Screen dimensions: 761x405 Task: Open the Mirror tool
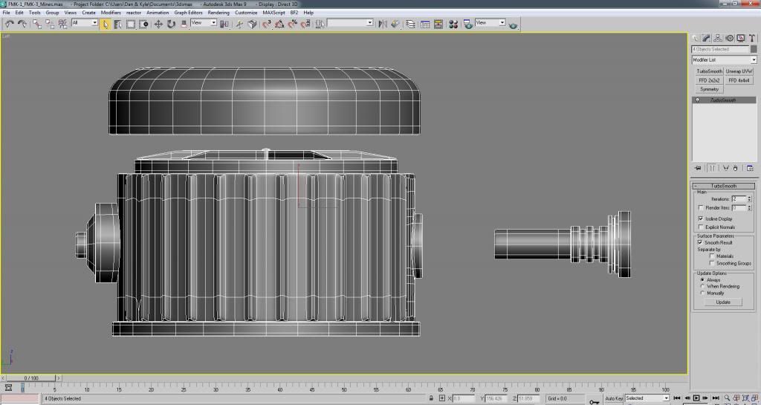coord(383,24)
